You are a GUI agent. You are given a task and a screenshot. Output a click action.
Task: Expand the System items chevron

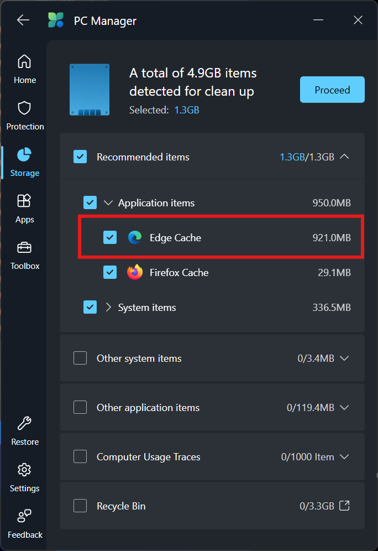pos(108,308)
